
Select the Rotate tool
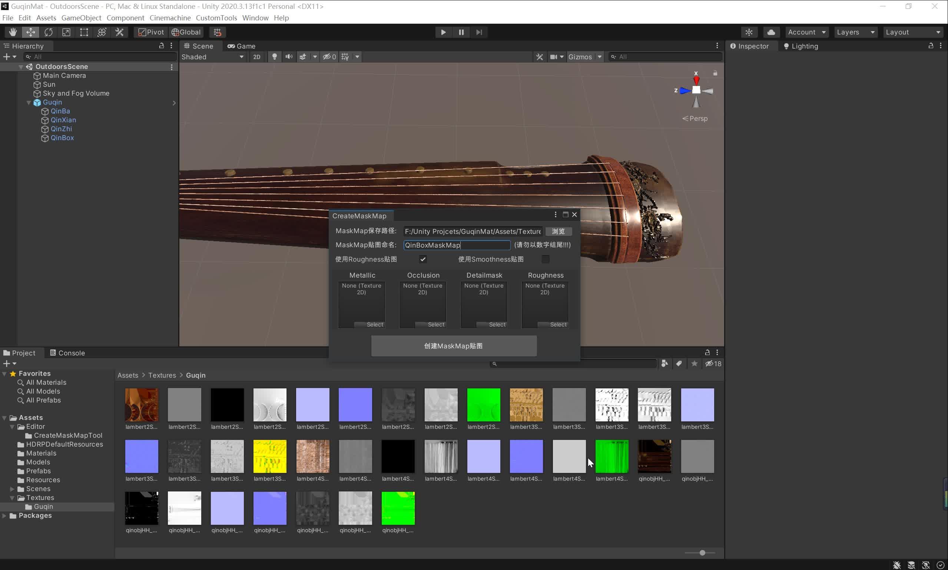tap(49, 32)
